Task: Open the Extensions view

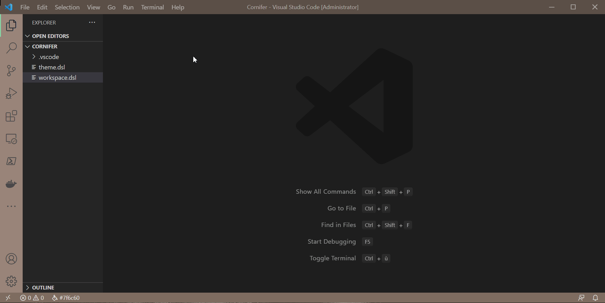Action: [11, 116]
